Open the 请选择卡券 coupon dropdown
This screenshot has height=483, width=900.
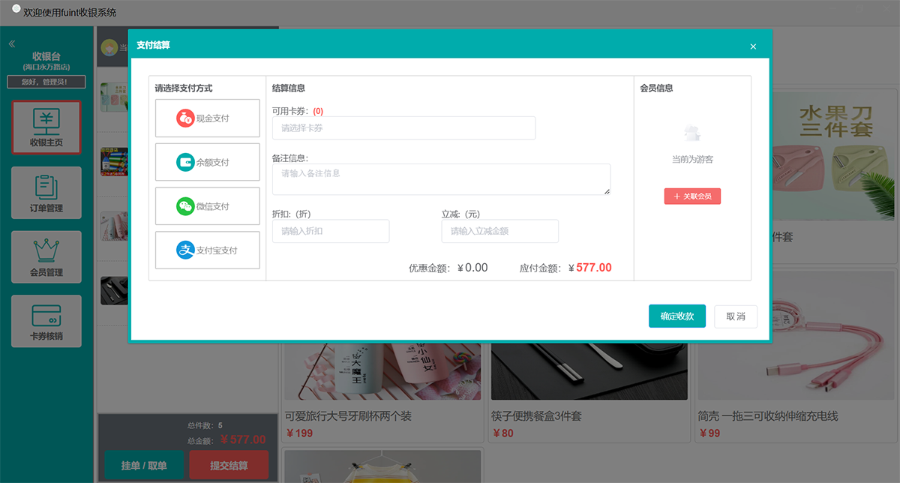[x=403, y=127]
